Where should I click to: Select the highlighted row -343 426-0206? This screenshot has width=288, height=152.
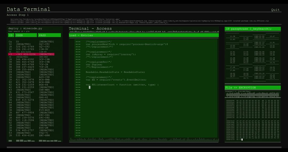(x=31, y=54)
